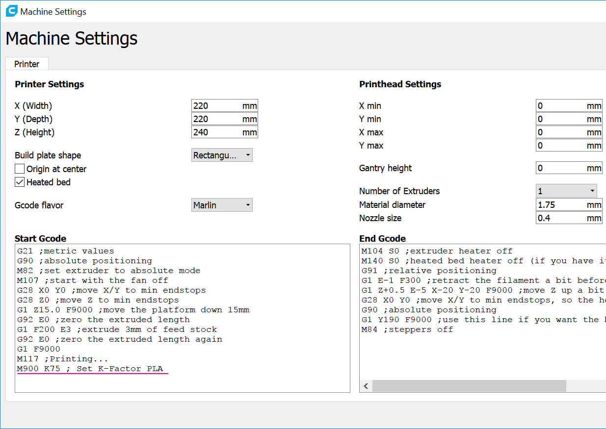This screenshot has height=429, width=606.
Task: Open the Build plate shape dropdown
Action: point(222,155)
